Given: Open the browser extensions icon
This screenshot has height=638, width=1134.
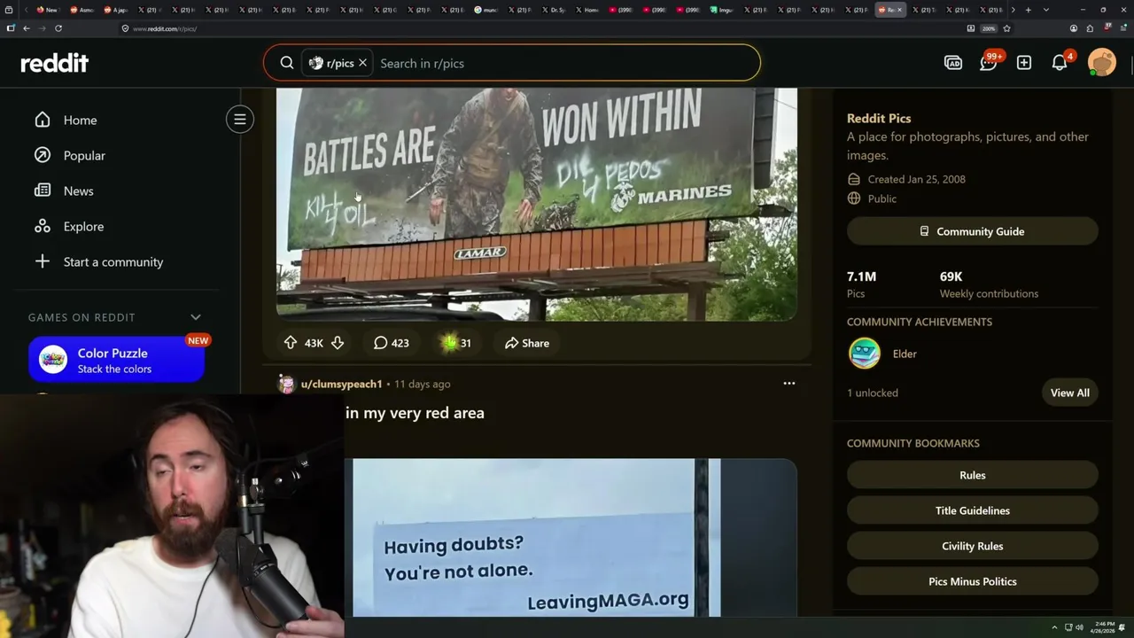Looking at the screenshot, I should (1090, 28).
